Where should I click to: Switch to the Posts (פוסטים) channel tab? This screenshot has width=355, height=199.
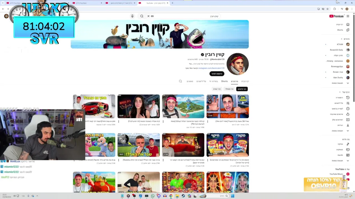[x=190, y=81]
